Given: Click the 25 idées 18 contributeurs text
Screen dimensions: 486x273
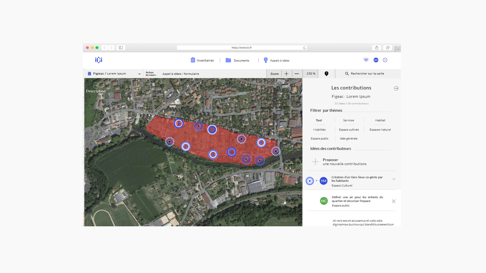Looking at the screenshot, I should 352,103.
